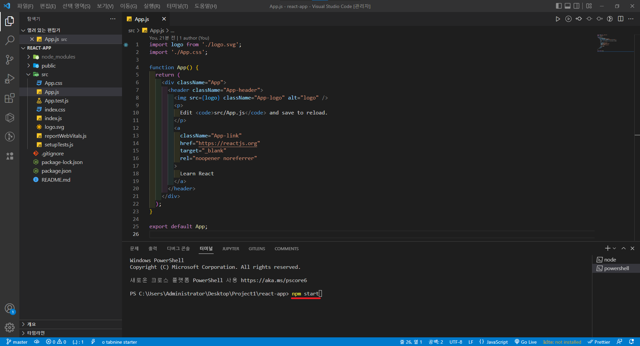Open the notifications bell in status bar

pyautogui.click(x=631, y=342)
